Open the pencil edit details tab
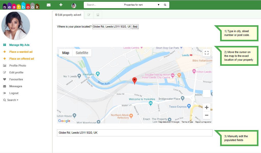The image size is (261, 153). 89,15
